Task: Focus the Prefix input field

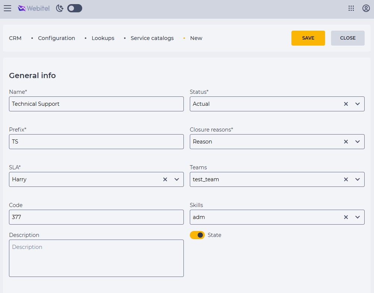Action: click(x=96, y=142)
